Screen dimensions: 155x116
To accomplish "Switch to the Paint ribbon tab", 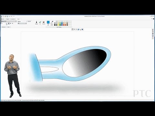I will pyautogui.click(x=7, y=19).
